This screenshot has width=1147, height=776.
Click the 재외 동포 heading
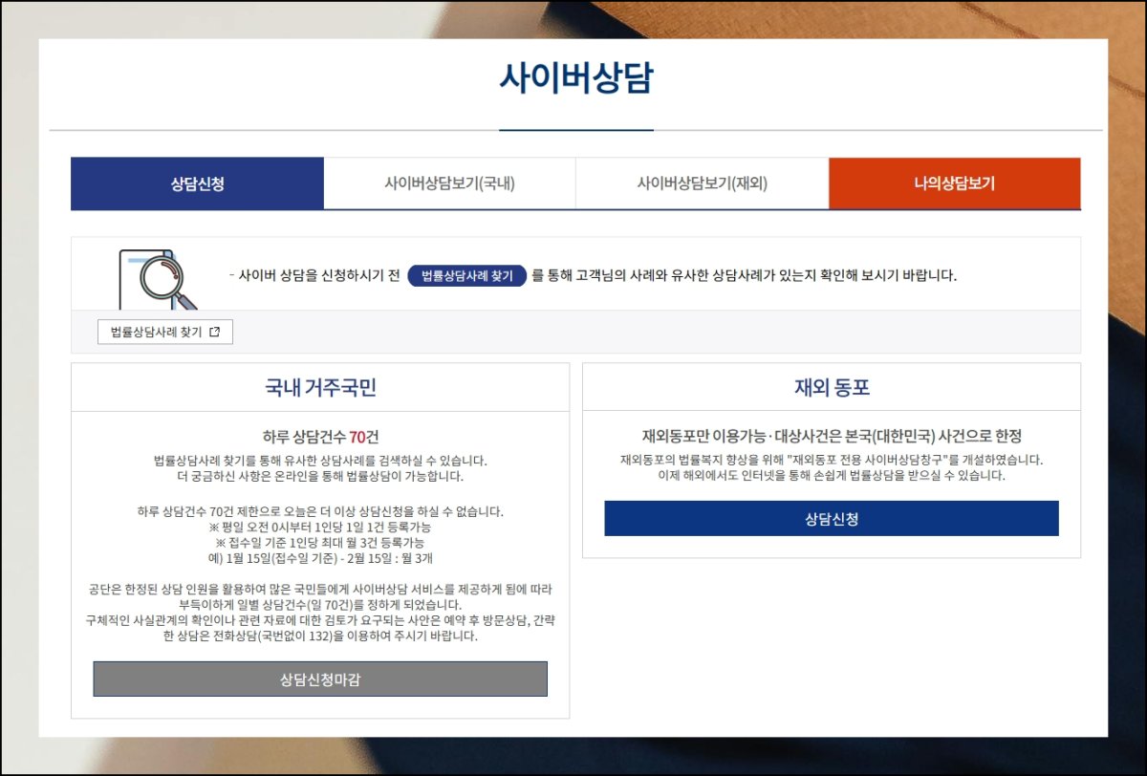point(832,388)
